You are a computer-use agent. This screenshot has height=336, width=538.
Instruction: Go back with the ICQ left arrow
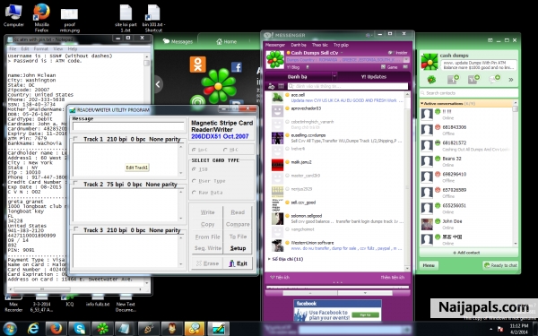(x=158, y=84)
